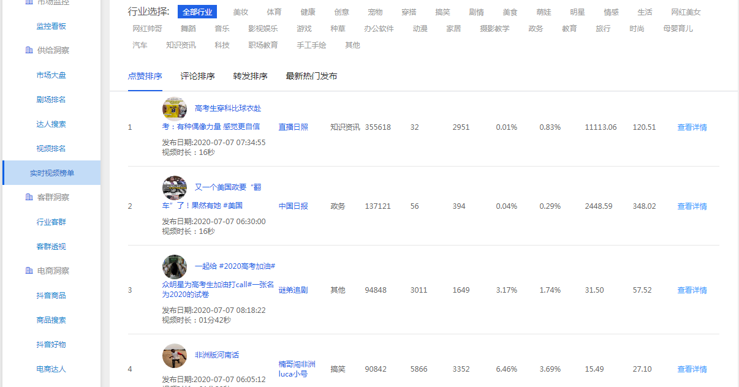739x387 pixels.
Task: Select 其他 in the industry filter row
Action: [353, 45]
